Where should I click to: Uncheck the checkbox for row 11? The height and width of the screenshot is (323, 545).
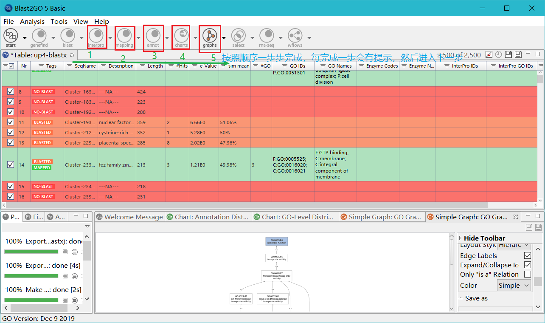click(11, 122)
